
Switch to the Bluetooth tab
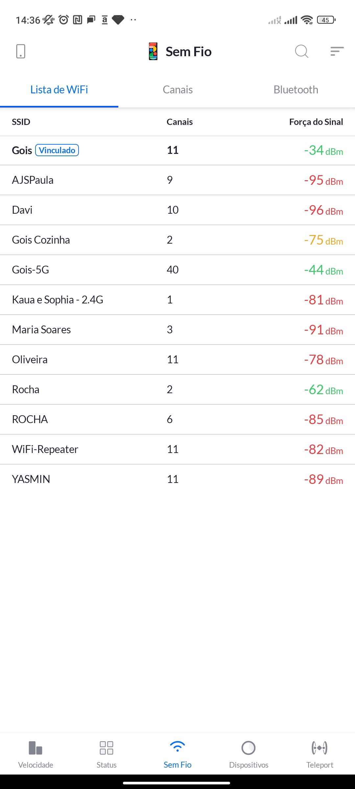(296, 90)
